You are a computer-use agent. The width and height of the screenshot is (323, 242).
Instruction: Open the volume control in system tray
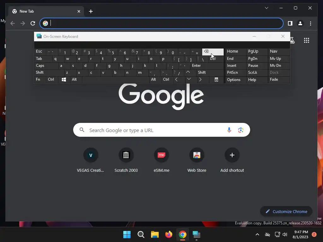(285, 234)
